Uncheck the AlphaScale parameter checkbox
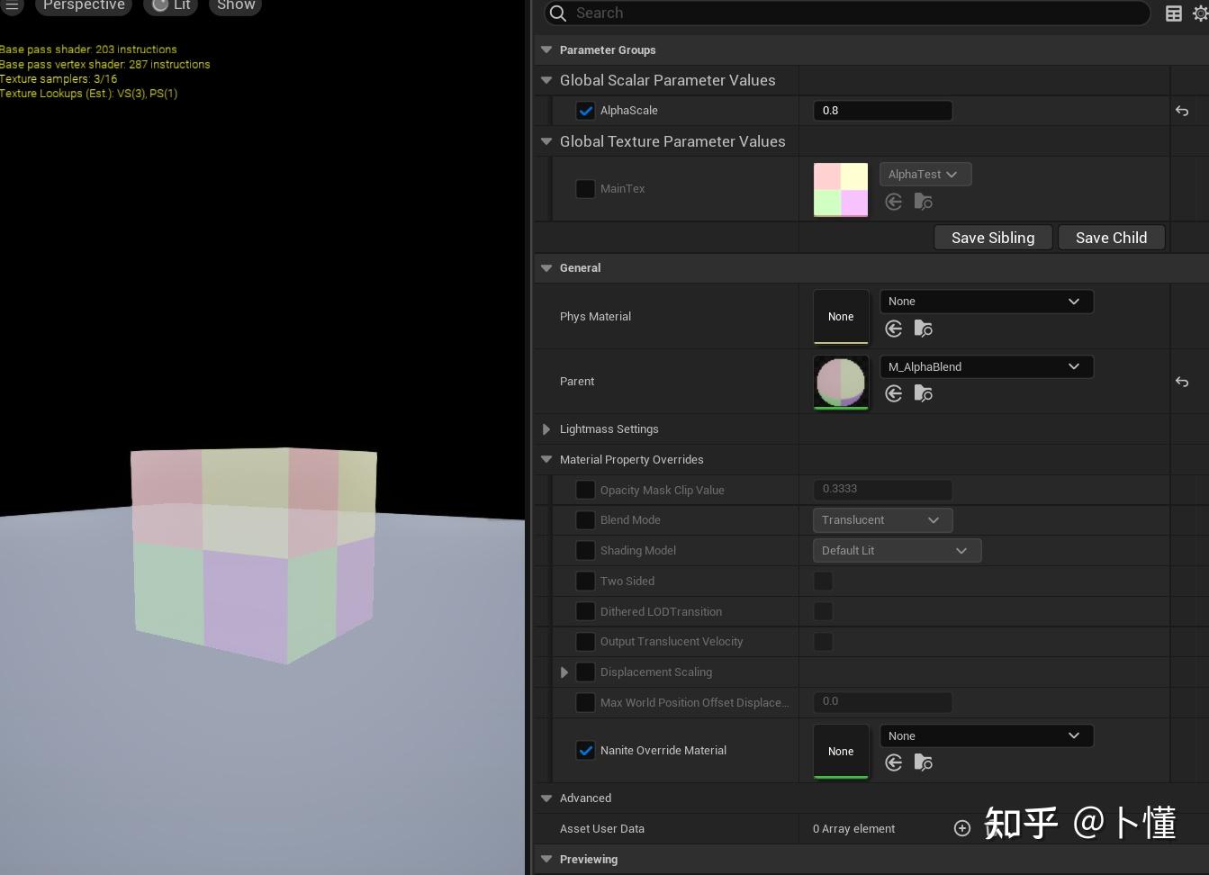Viewport: 1209px width, 875px height. [585, 111]
